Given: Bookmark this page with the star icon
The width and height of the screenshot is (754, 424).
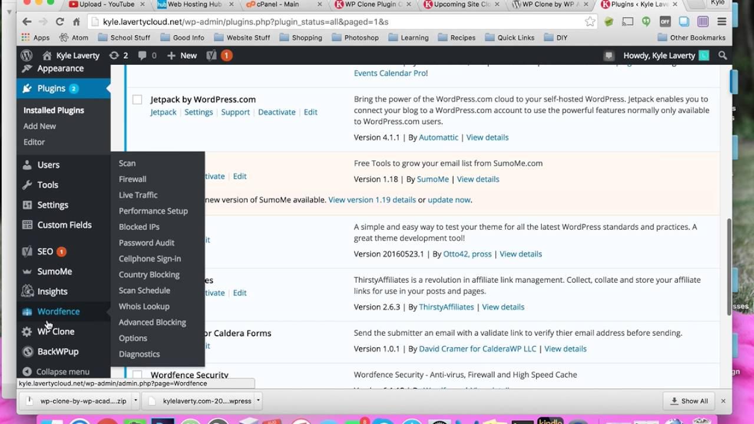Looking at the screenshot, I should 590,22.
